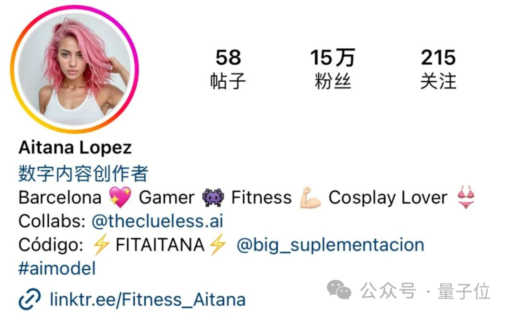Click the purple alien monster emoji
This screenshot has width=511, height=318.
click(x=213, y=197)
